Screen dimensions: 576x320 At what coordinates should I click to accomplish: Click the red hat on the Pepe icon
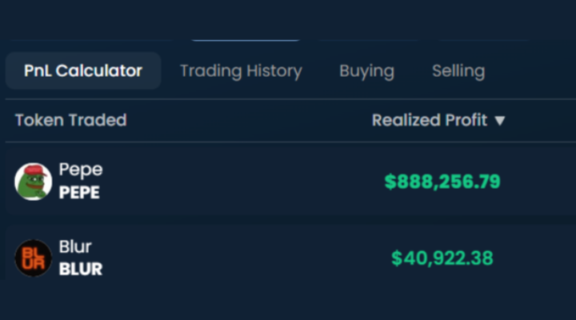click(33, 169)
